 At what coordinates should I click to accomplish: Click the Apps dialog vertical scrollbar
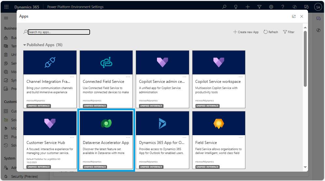click(305, 58)
